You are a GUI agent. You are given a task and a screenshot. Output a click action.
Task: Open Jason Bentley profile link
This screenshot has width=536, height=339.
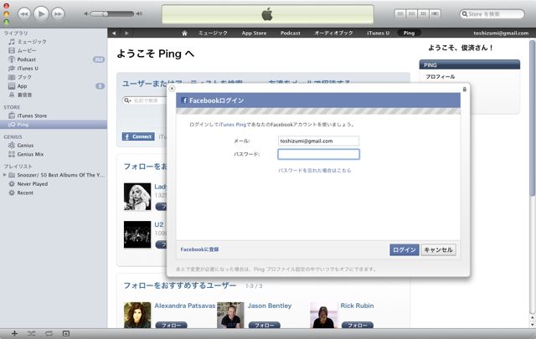point(270,306)
